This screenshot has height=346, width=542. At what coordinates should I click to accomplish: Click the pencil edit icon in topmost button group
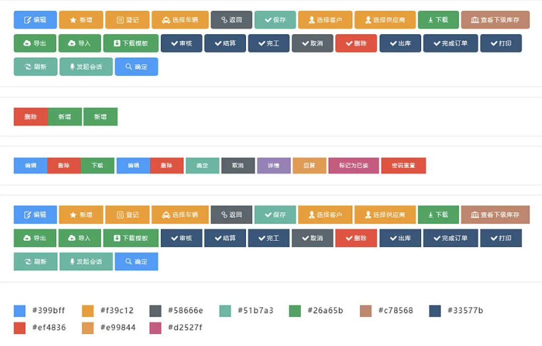(x=28, y=20)
